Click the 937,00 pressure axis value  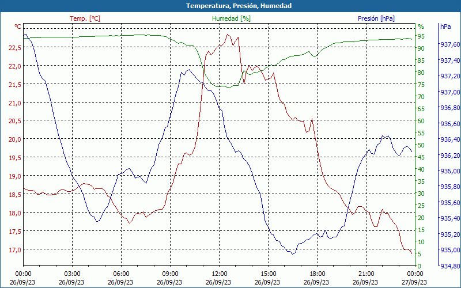[x=450, y=92]
